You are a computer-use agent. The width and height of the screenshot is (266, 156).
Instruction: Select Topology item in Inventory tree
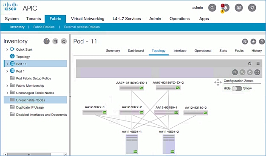(23, 57)
